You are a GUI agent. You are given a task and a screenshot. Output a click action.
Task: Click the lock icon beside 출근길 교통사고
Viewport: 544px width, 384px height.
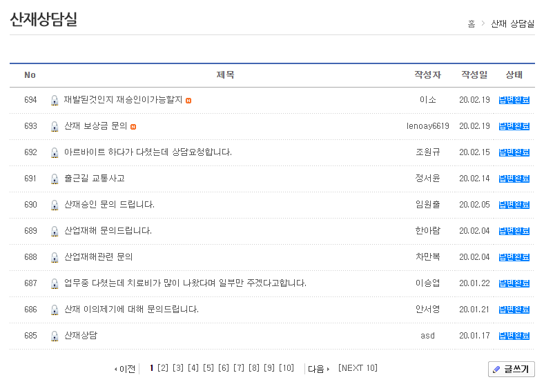click(55, 179)
